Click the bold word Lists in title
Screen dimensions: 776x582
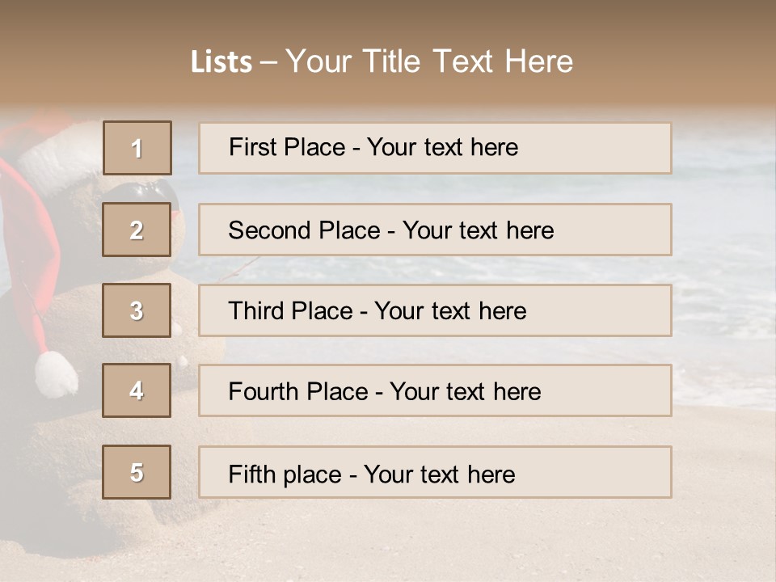(x=221, y=62)
